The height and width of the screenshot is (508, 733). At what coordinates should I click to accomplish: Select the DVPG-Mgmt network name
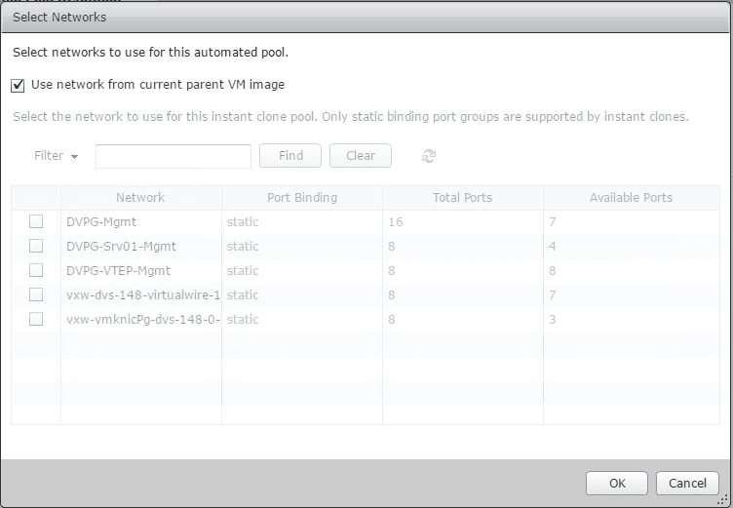click(x=101, y=221)
